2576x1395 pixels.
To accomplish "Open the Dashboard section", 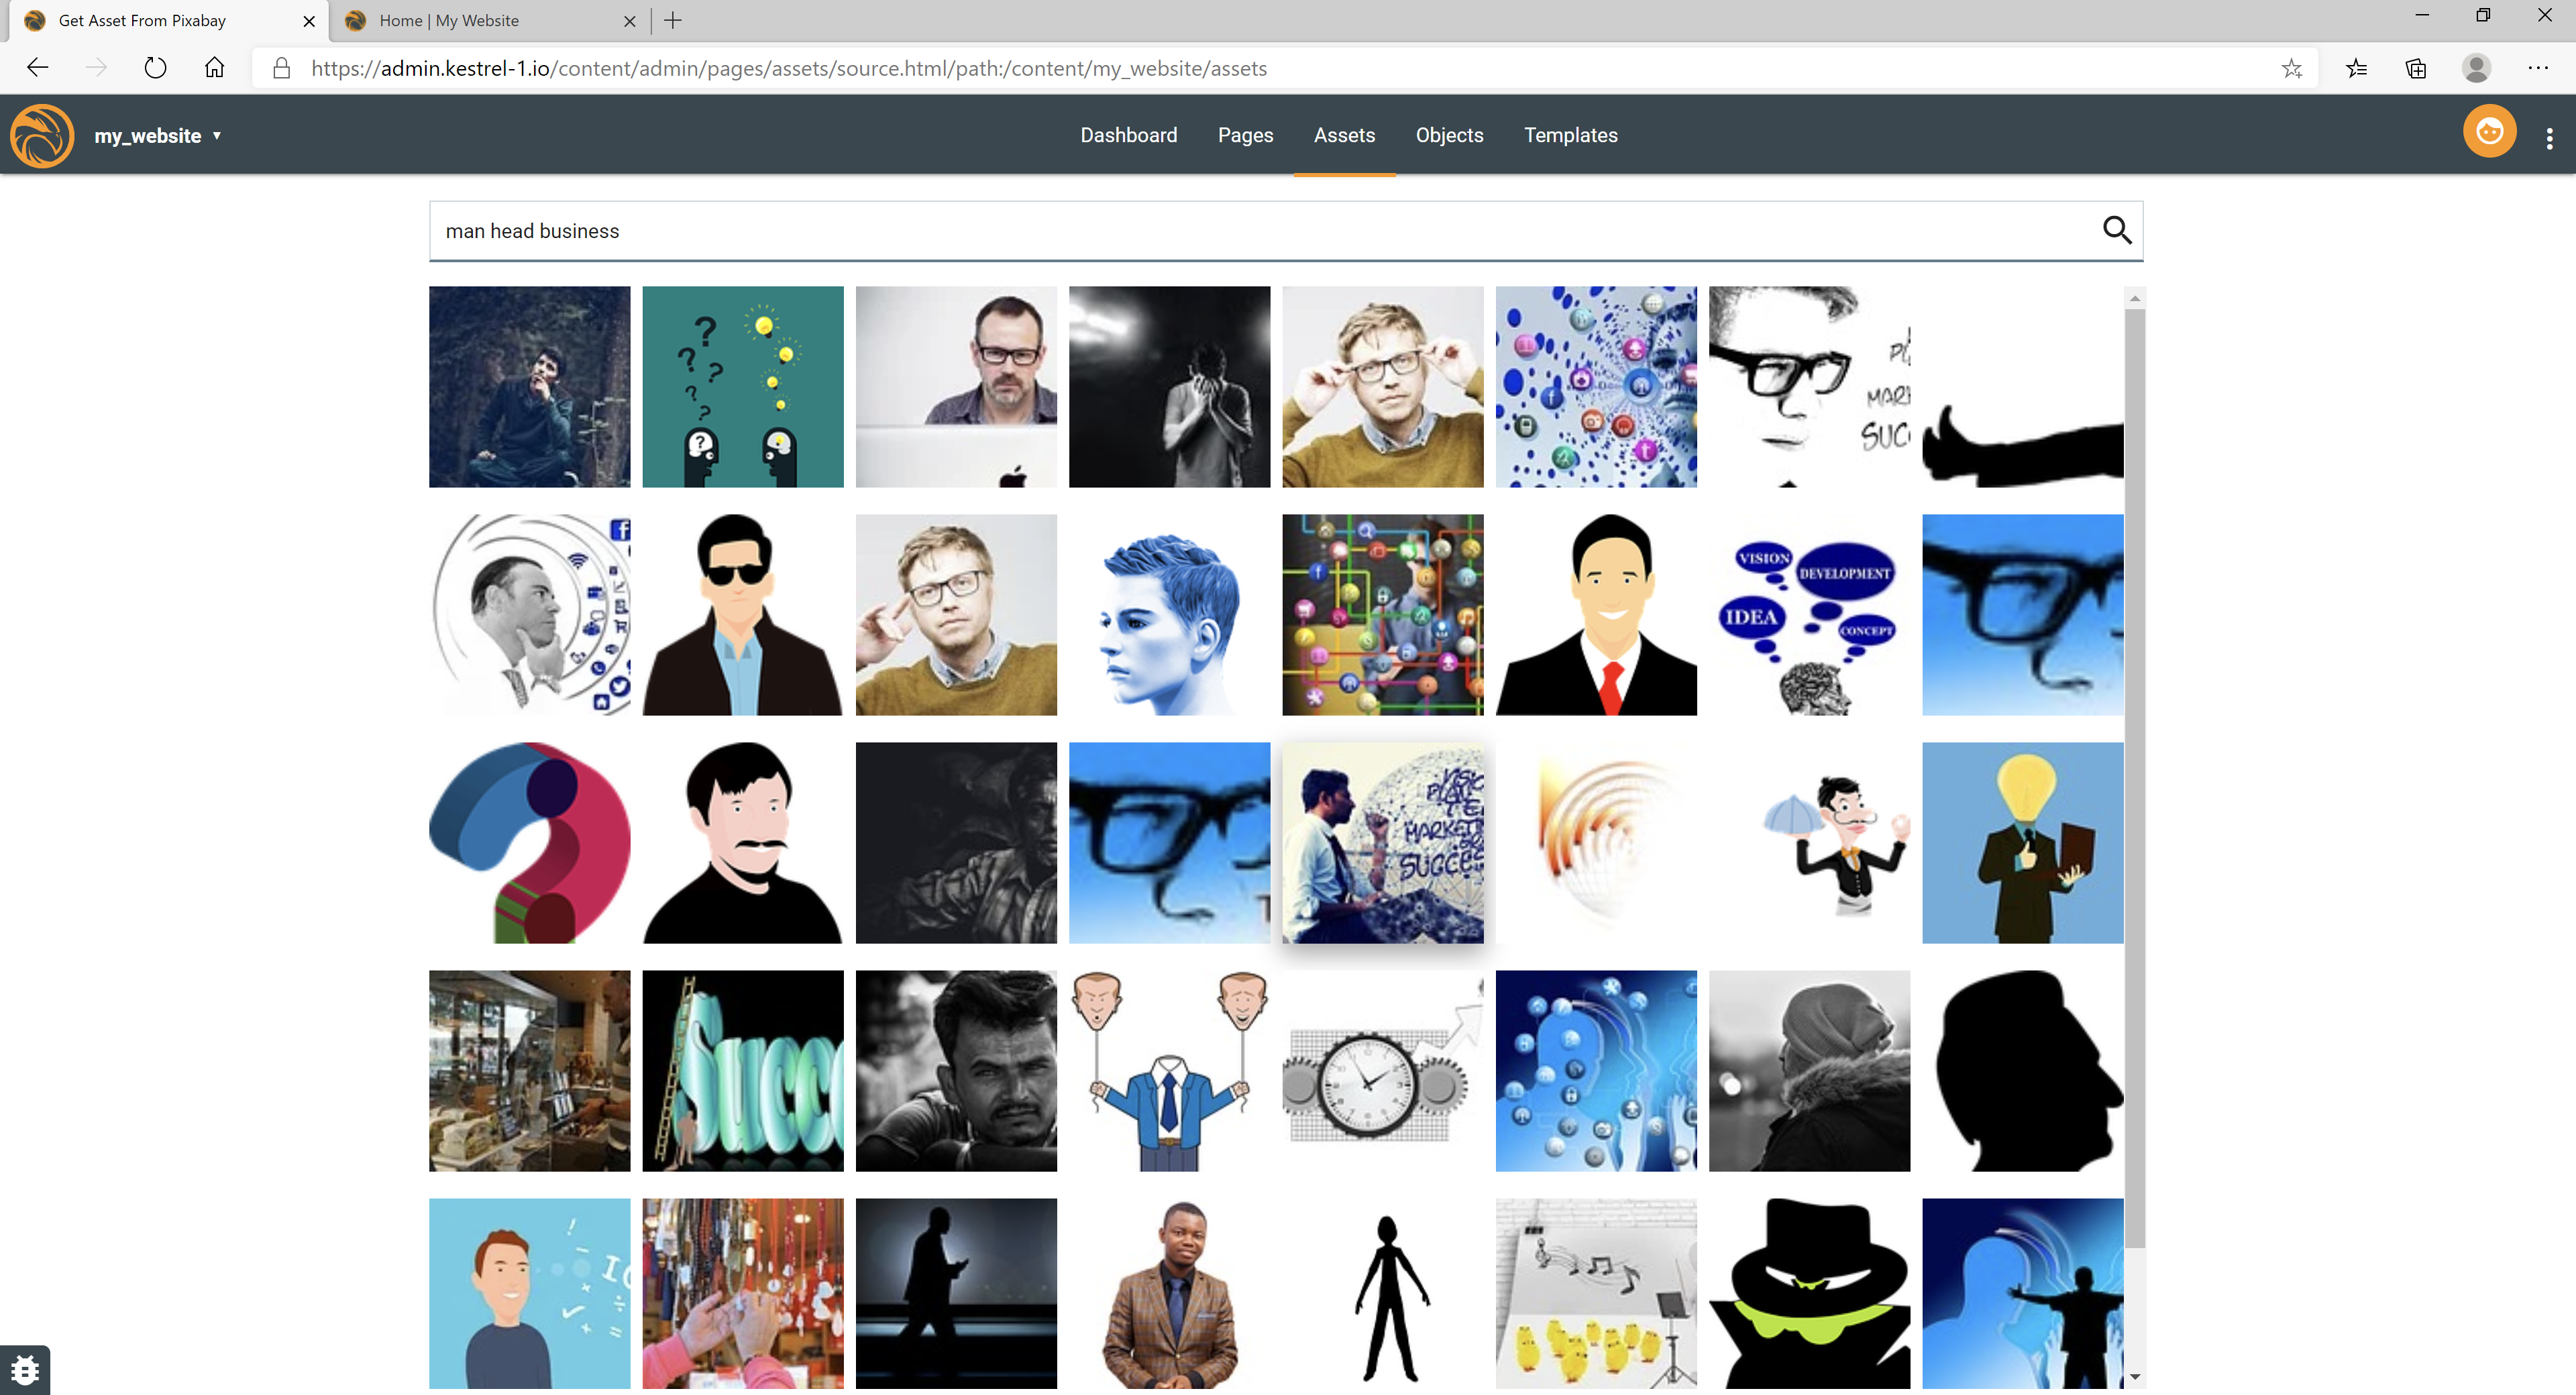I will [x=1128, y=135].
